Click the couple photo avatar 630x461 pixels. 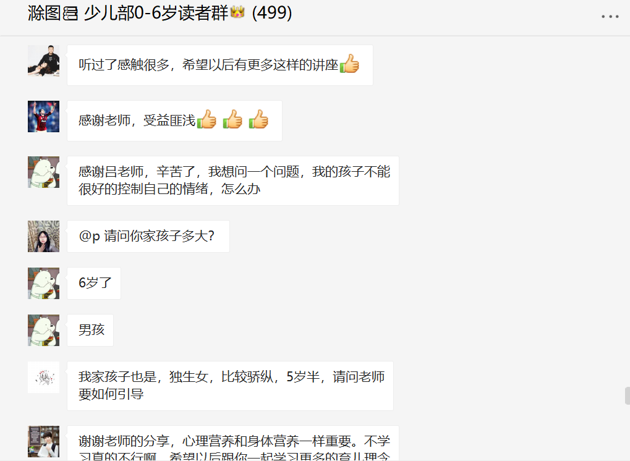pyautogui.click(x=43, y=61)
